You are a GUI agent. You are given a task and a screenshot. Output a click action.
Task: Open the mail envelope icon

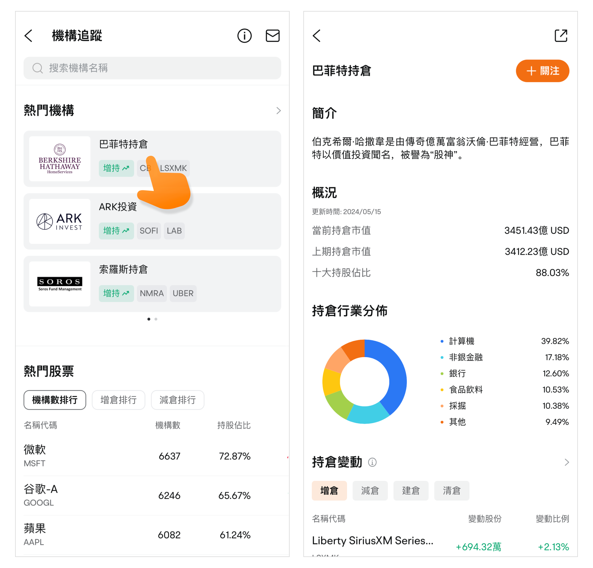[x=272, y=36]
